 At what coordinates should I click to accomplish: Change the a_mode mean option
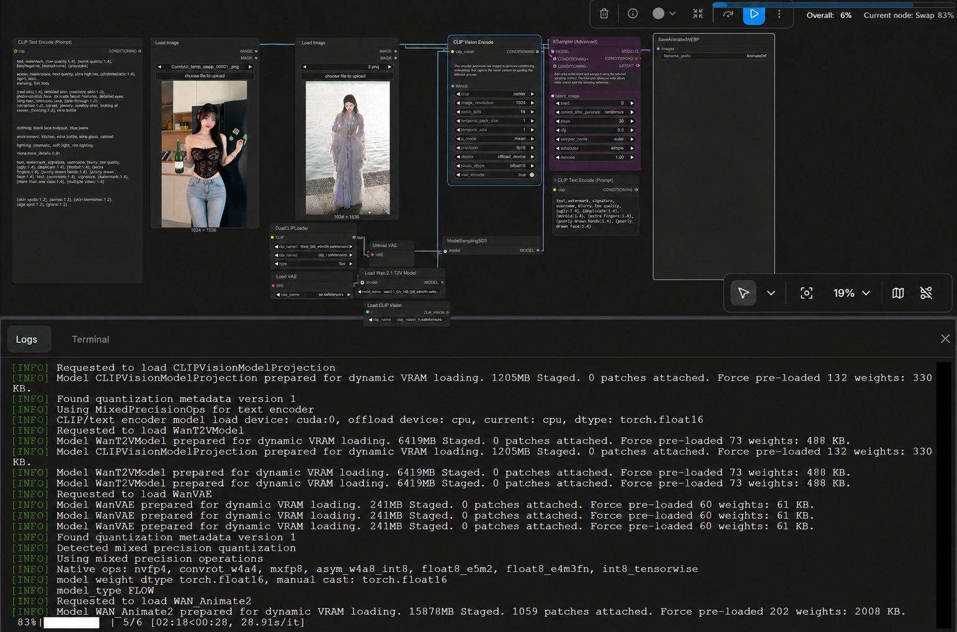pyautogui.click(x=495, y=139)
